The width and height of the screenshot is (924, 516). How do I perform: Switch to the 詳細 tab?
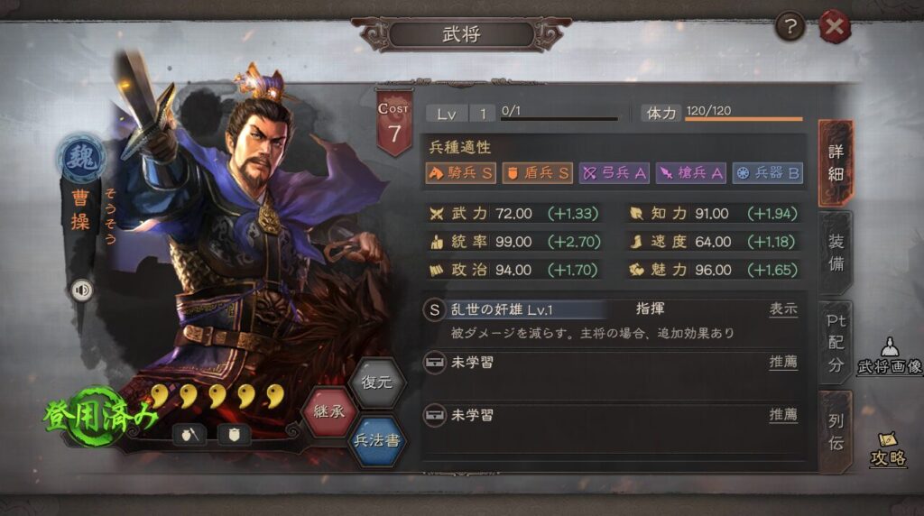pyautogui.click(x=836, y=162)
